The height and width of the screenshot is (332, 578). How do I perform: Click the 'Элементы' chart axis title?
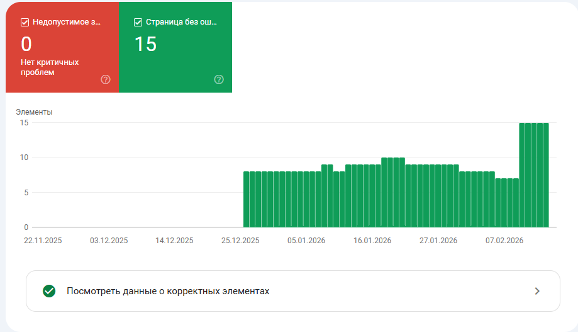tap(34, 112)
